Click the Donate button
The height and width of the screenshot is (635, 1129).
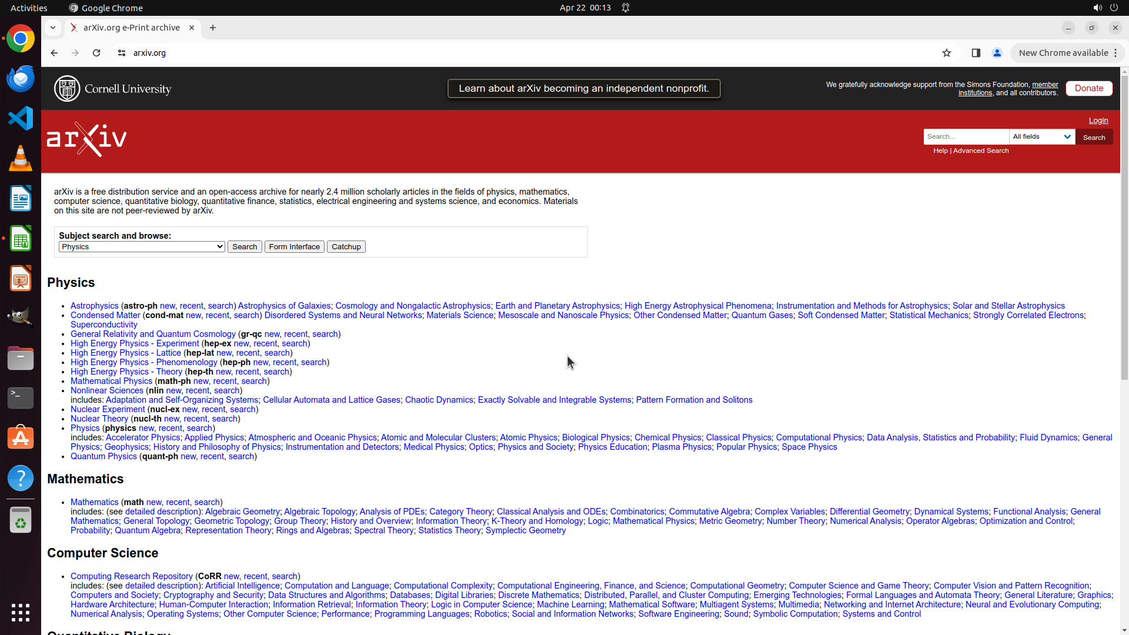pyautogui.click(x=1089, y=88)
